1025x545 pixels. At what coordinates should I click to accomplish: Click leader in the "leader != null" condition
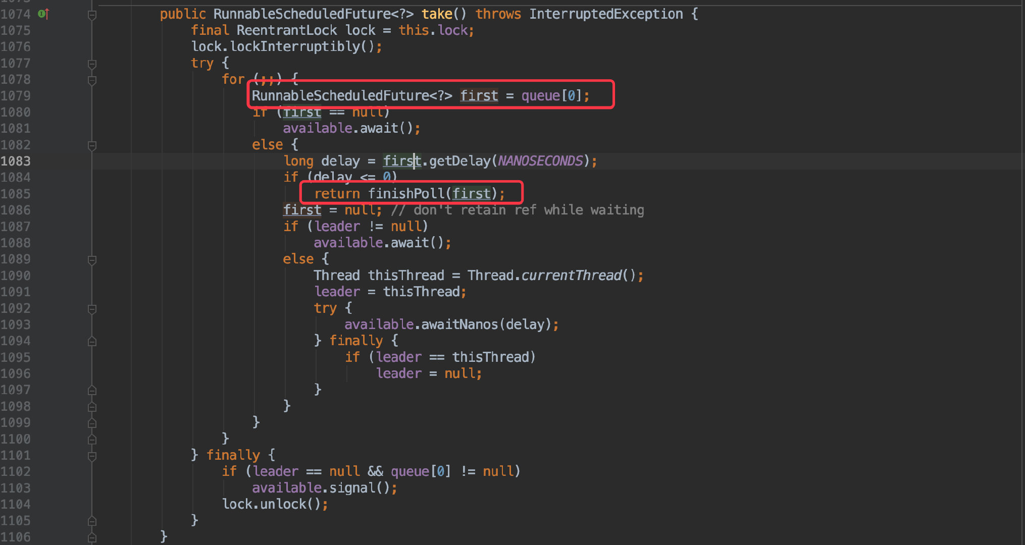[337, 227]
